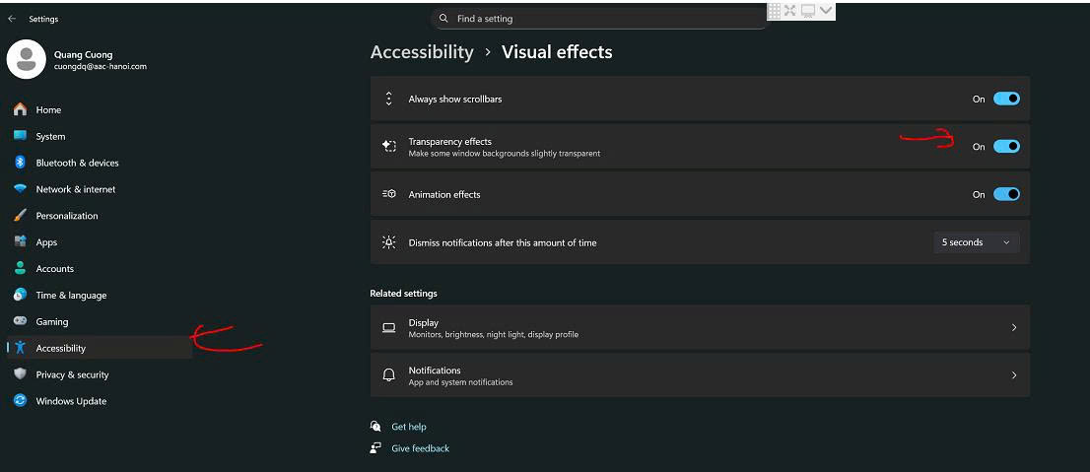Turn off Always show scrollbars toggle

point(1006,99)
